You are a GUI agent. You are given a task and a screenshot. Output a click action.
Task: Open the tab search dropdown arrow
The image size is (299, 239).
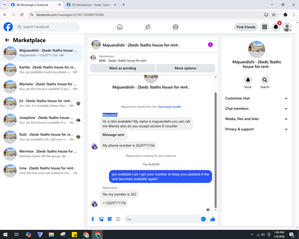(4, 5)
